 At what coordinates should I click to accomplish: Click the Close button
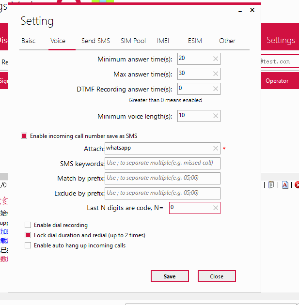click(x=217, y=276)
